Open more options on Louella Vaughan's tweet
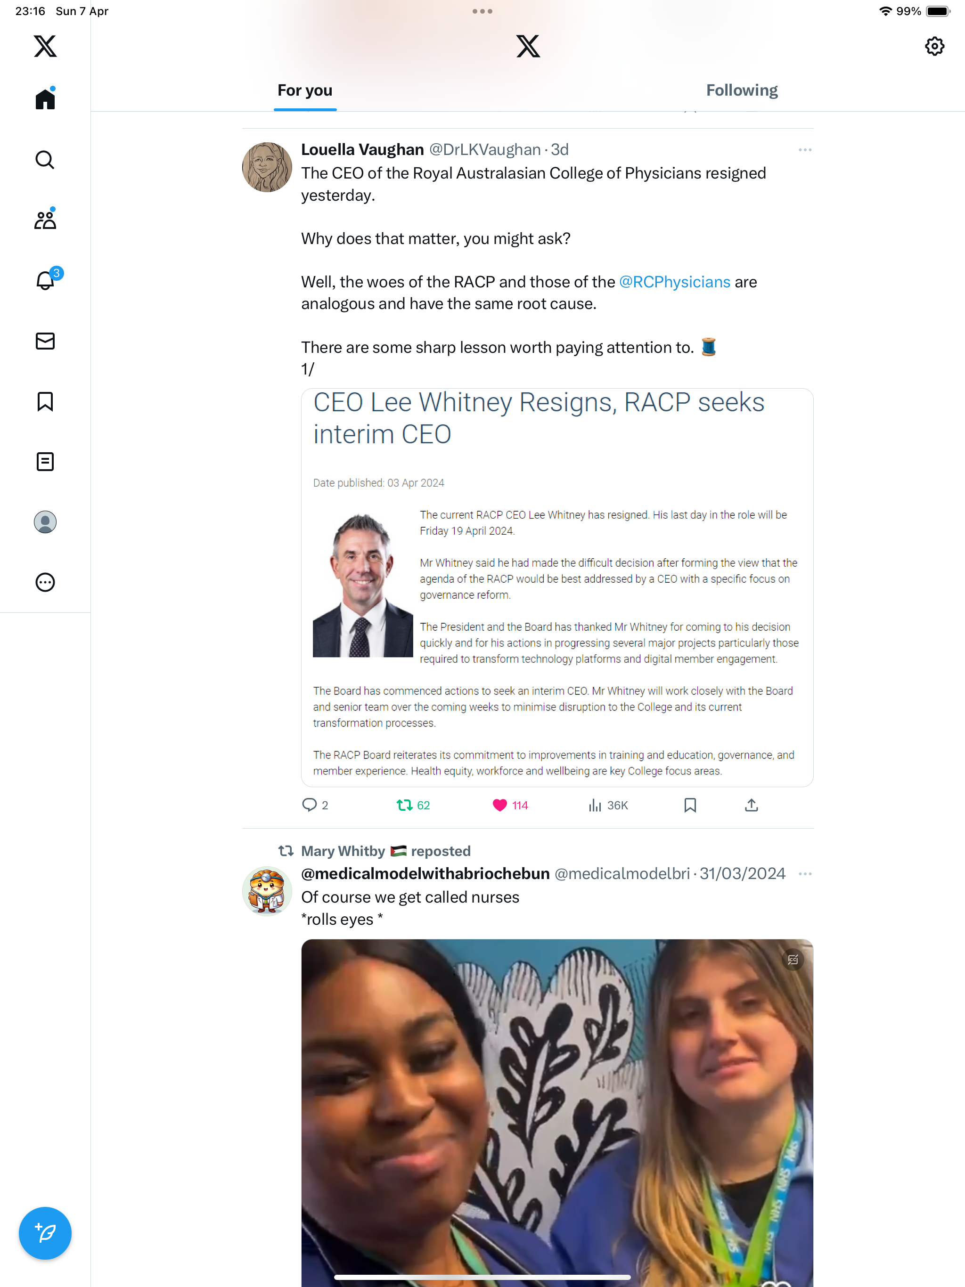 pyautogui.click(x=805, y=150)
